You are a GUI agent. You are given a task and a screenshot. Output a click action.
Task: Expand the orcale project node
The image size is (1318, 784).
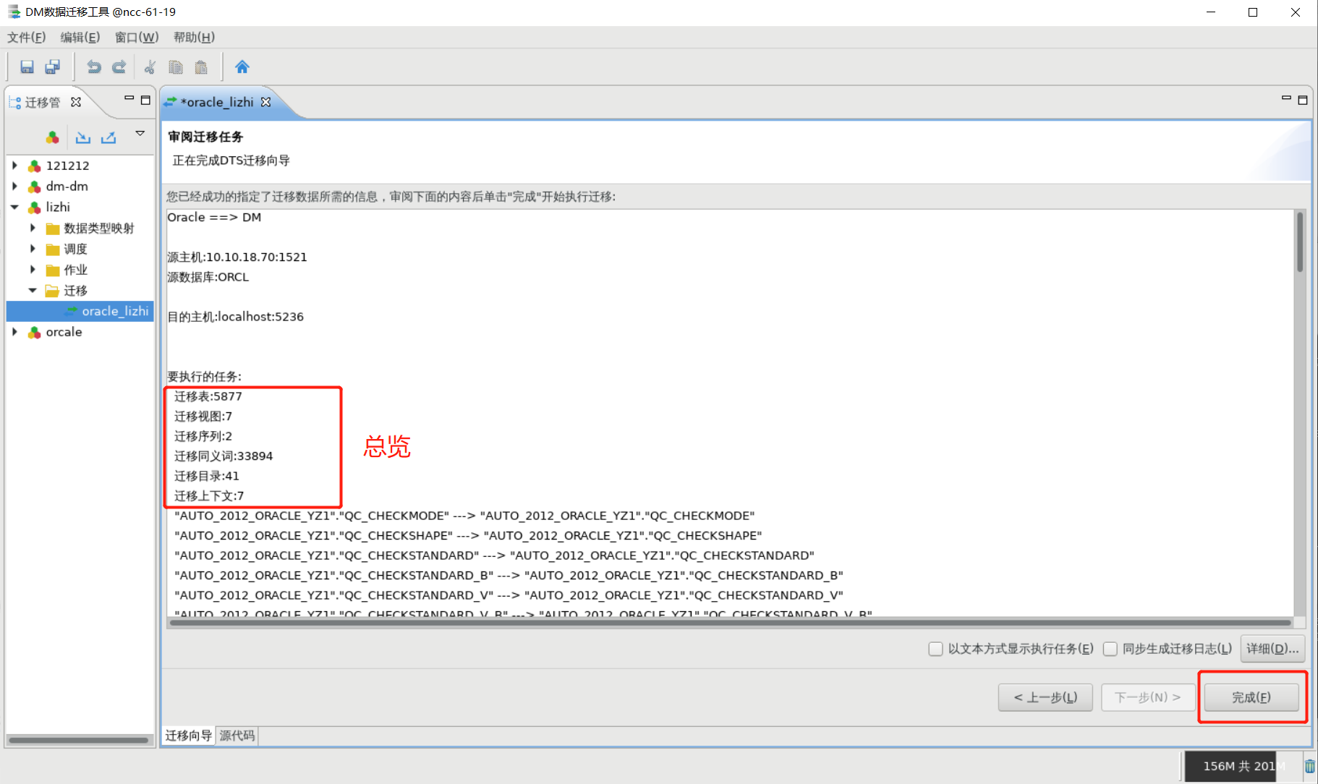point(15,332)
